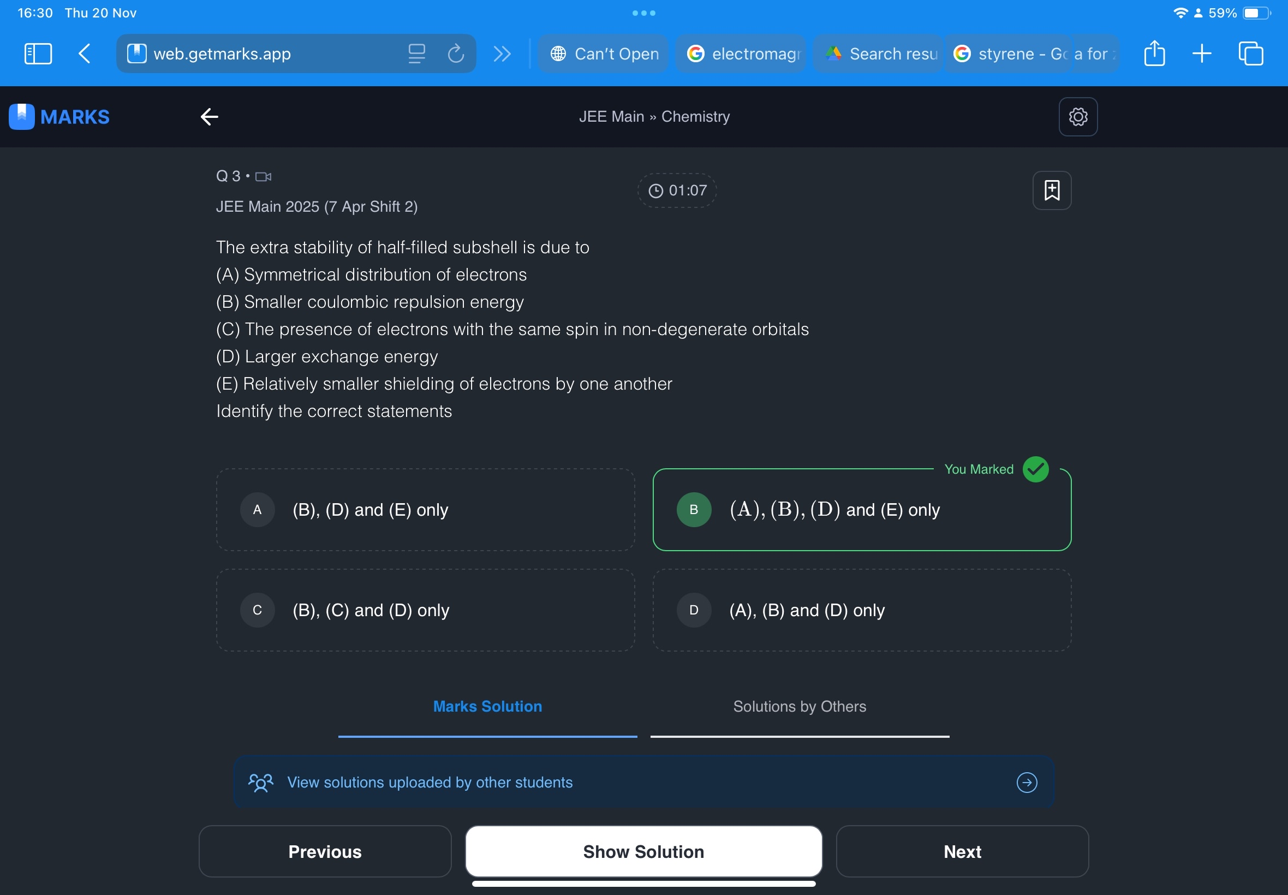Bookmark this question with the bookmark icon

[x=1051, y=190]
